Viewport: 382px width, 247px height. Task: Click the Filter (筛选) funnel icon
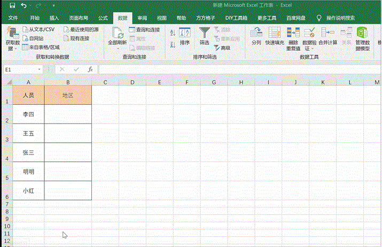pyautogui.click(x=204, y=33)
